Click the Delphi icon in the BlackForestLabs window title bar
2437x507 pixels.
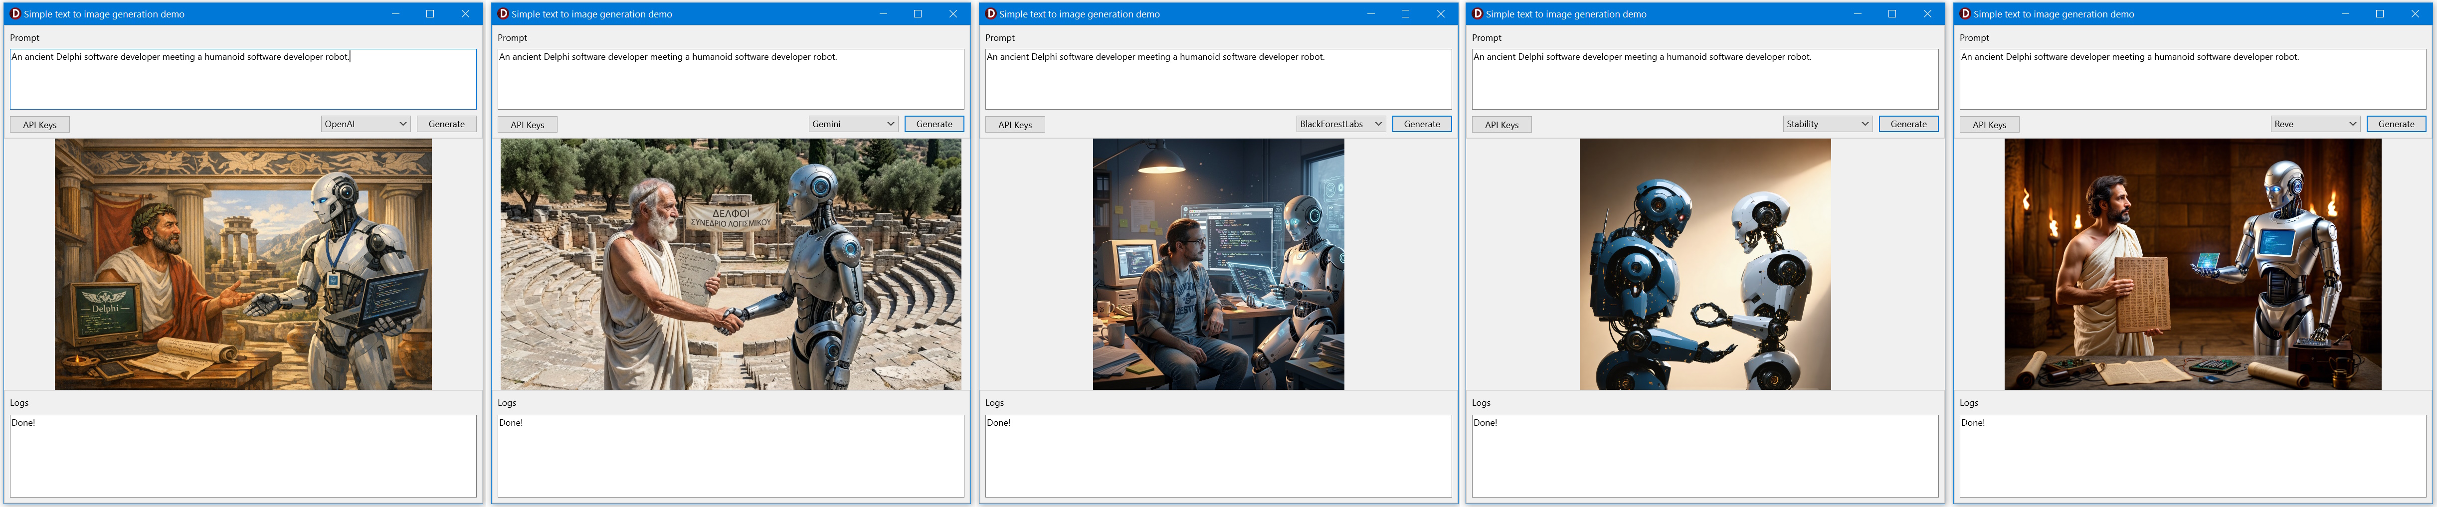click(x=990, y=14)
